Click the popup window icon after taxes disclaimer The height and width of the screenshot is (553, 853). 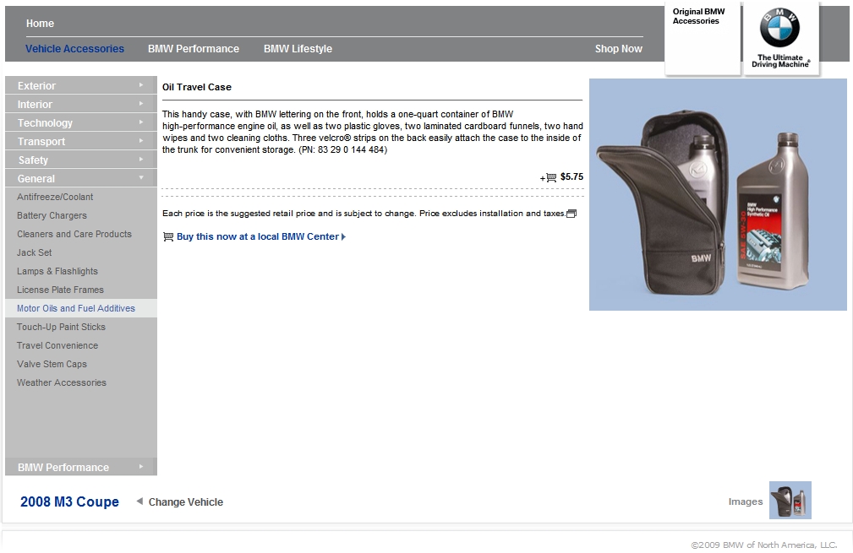pyautogui.click(x=571, y=214)
